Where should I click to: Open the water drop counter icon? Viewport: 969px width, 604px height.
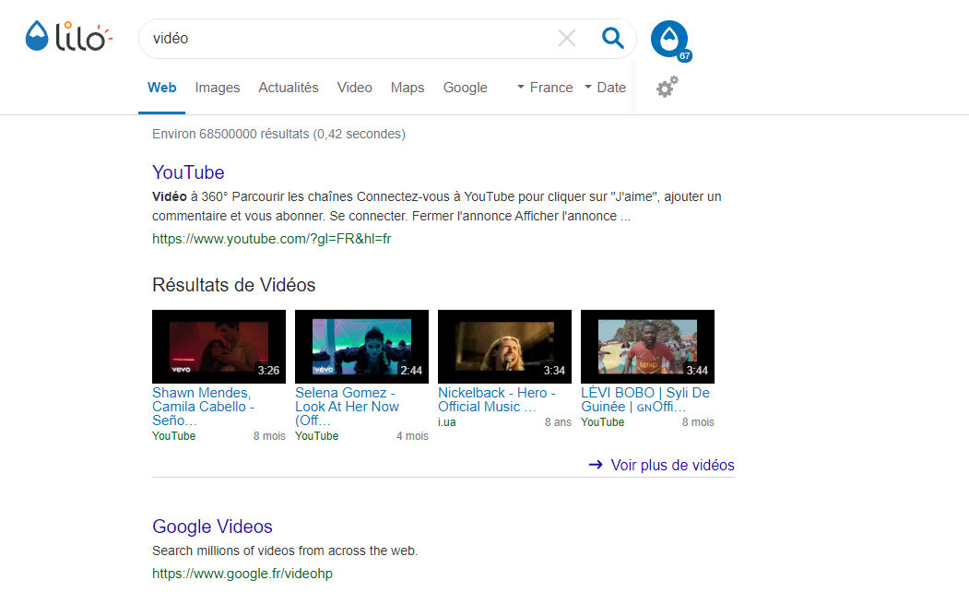click(670, 41)
